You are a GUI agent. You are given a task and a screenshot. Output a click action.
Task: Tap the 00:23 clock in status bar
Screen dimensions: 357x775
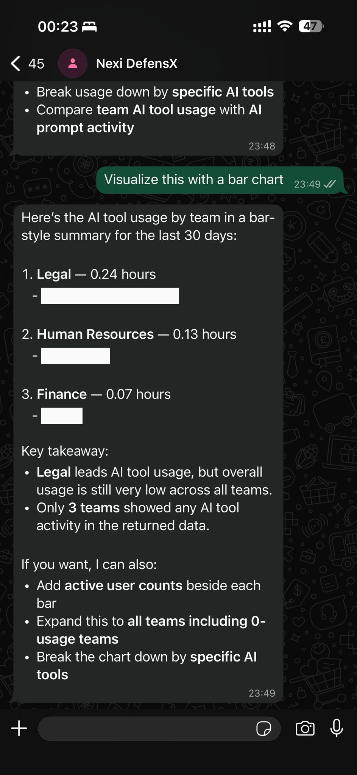[58, 27]
